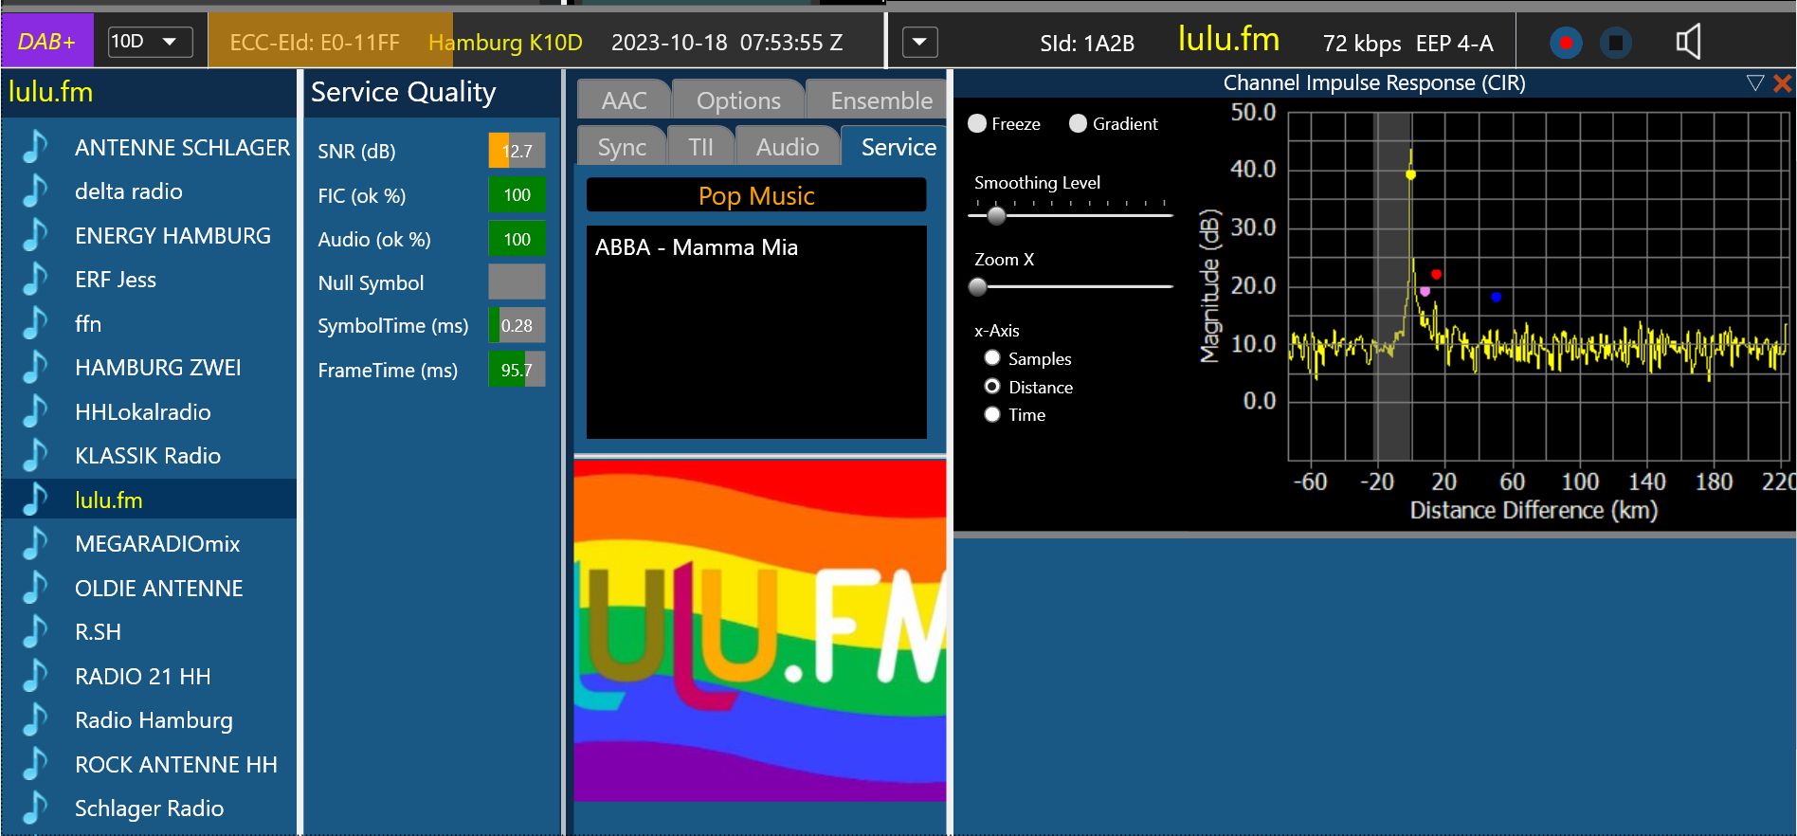Select Samples for the x-Axis
This screenshot has height=836, width=1797.
(x=992, y=358)
